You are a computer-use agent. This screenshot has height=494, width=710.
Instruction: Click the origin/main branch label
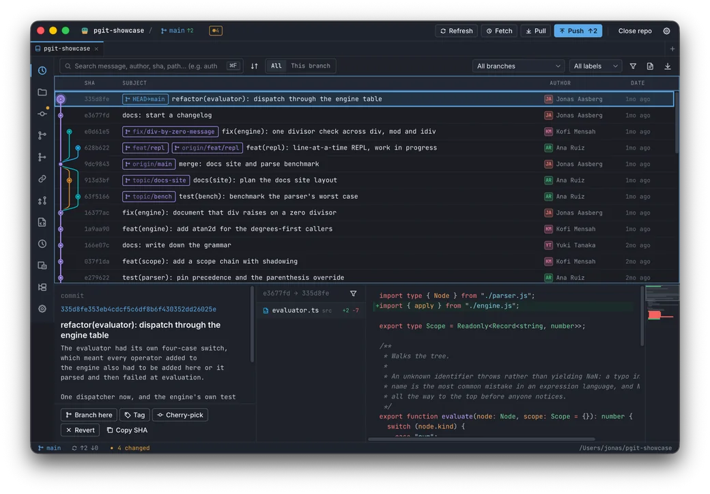pos(149,164)
